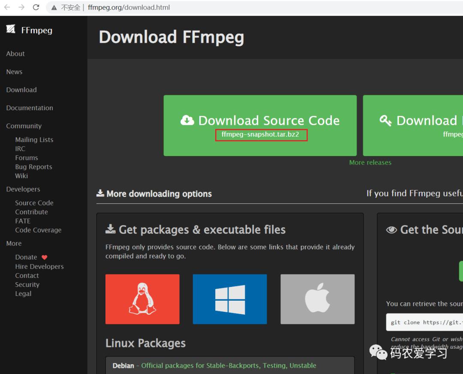This screenshot has height=374, width=463.
Task: Open the Contact link
Action: 27,276
